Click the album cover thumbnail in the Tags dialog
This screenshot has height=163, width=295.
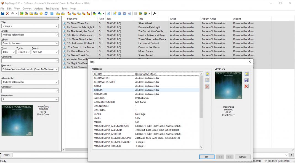(228, 85)
